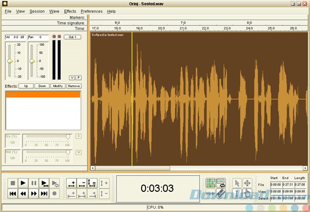Open the Out 1 output selector
The height and width of the screenshot is (212, 310).
(x=72, y=37)
